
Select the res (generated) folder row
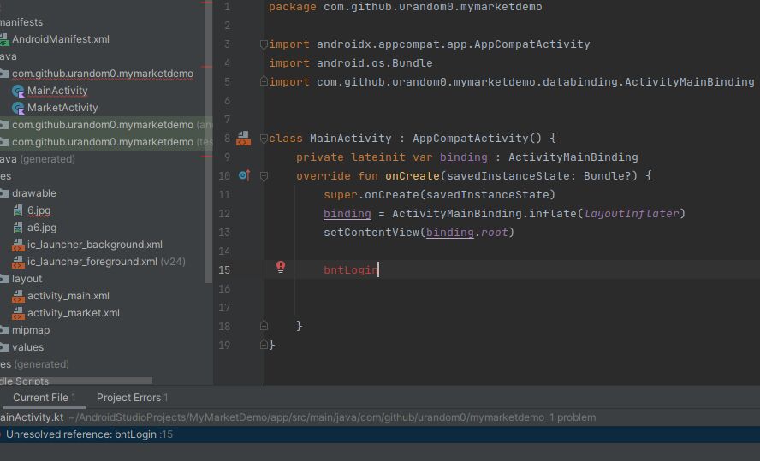34,364
